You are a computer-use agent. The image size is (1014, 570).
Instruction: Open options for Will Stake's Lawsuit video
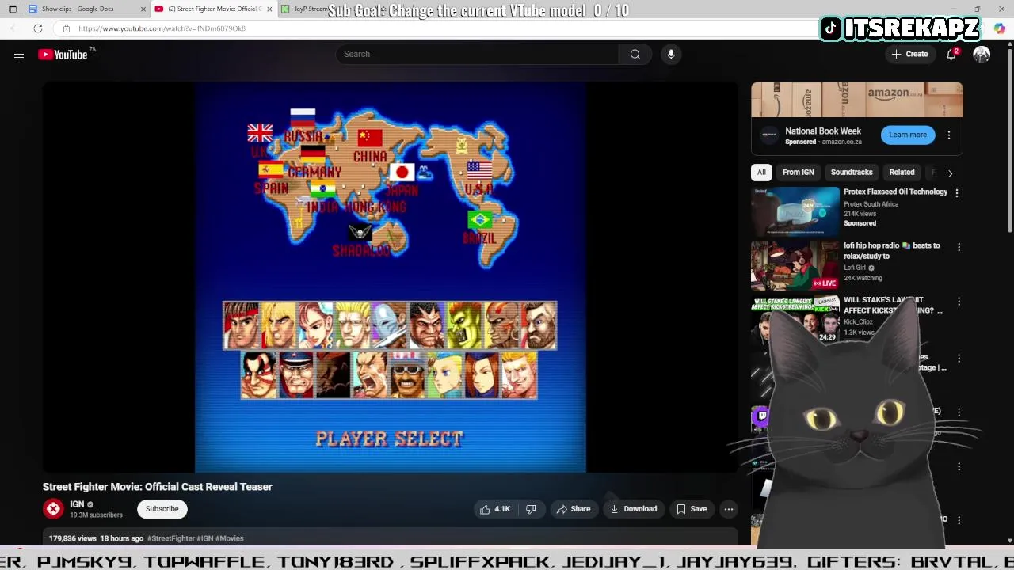pos(959,302)
